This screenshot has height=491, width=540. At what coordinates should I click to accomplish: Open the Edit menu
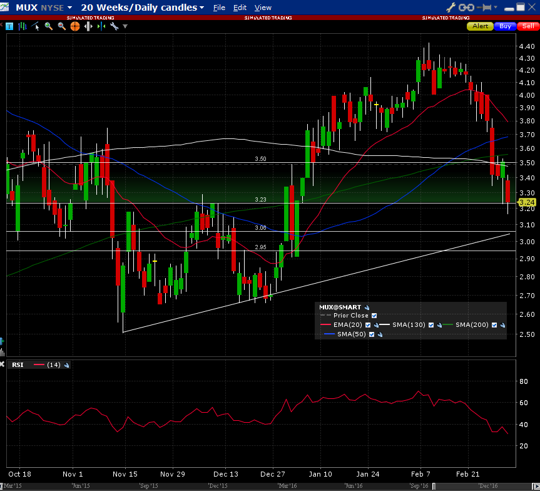pyautogui.click(x=240, y=8)
